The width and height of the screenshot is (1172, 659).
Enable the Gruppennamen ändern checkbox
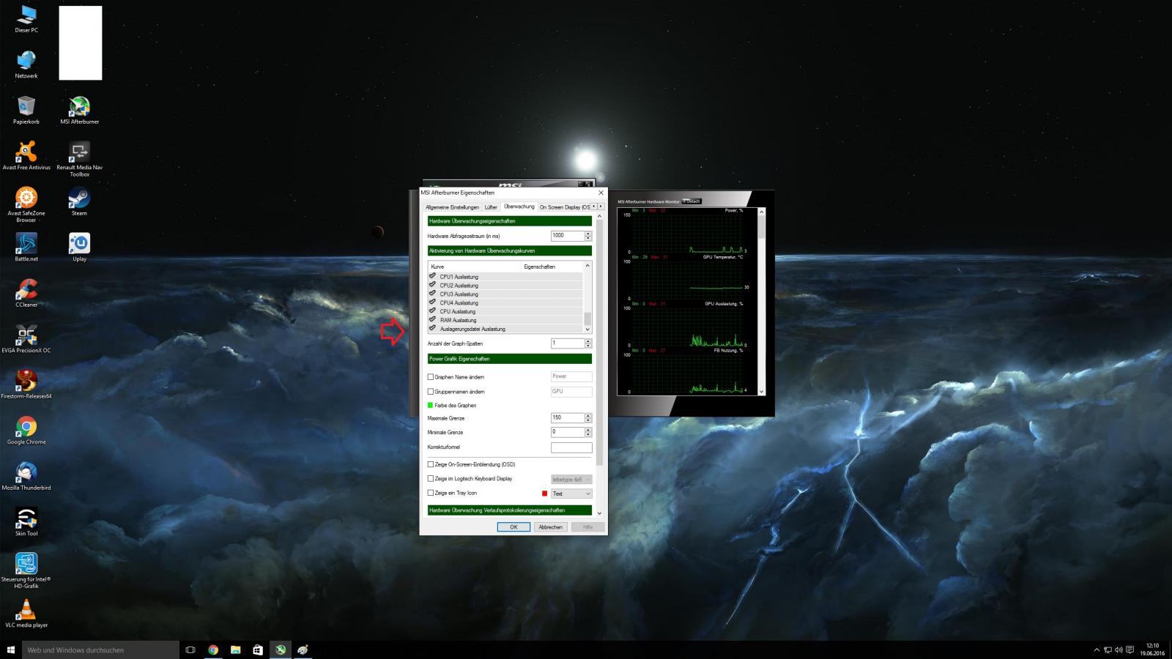431,392
